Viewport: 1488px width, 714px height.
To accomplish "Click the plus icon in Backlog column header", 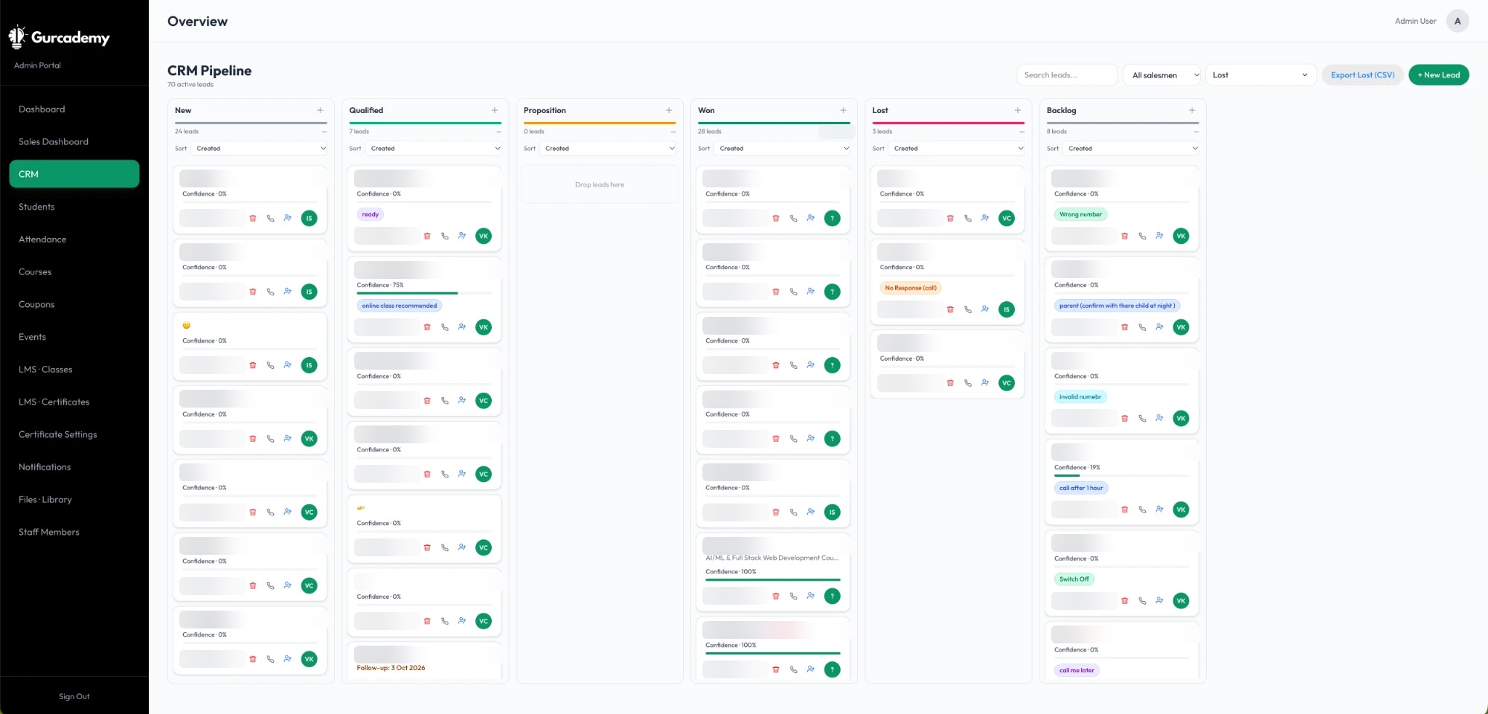I will (1192, 110).
